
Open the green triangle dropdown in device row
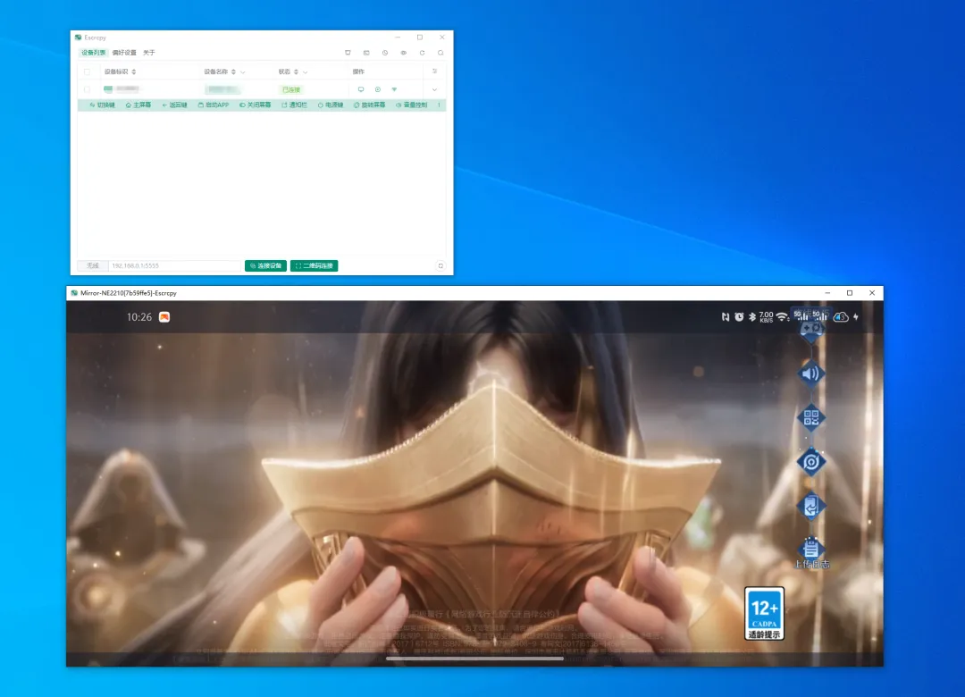[395, 90]
